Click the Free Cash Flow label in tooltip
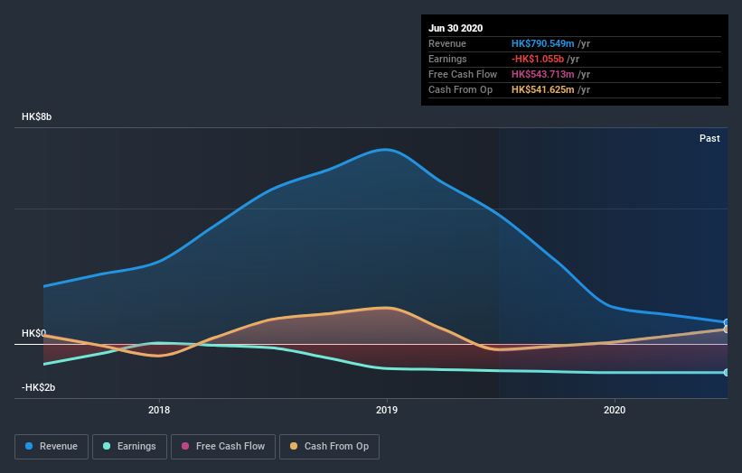Image resolution: width=742 pixels, height=473 pixels. [463, 74]
